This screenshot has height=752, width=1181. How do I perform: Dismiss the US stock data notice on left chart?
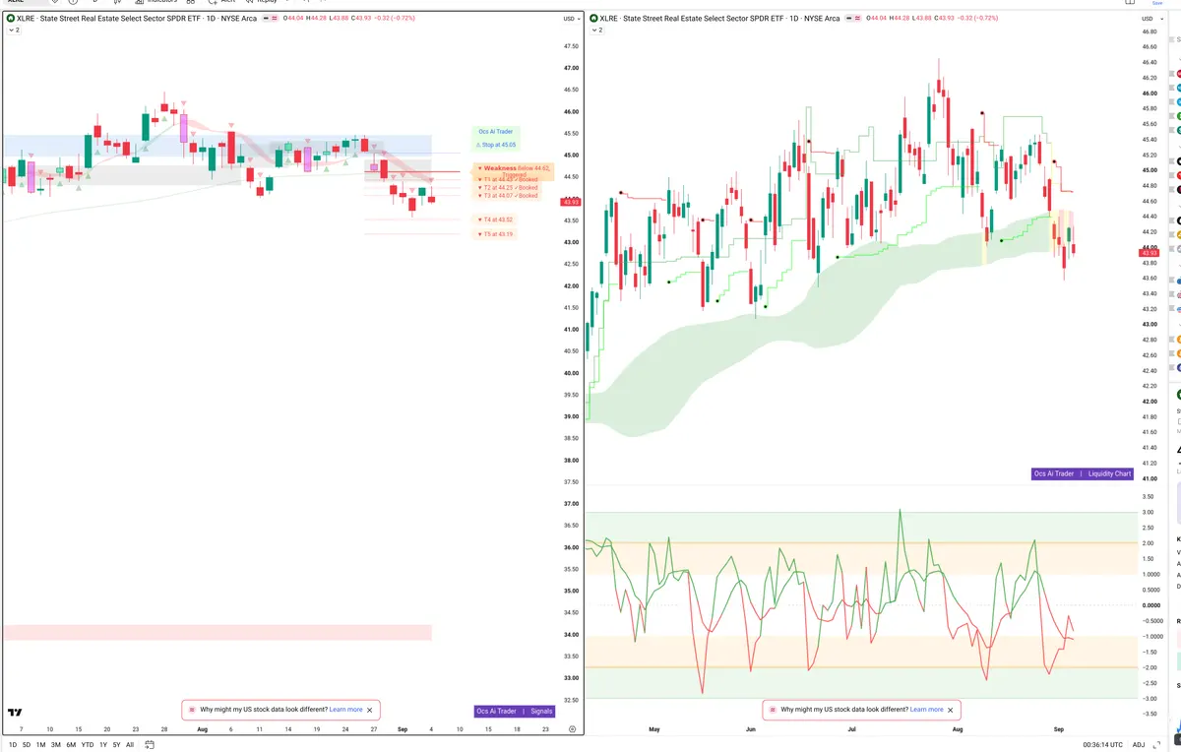click(370, 710)
